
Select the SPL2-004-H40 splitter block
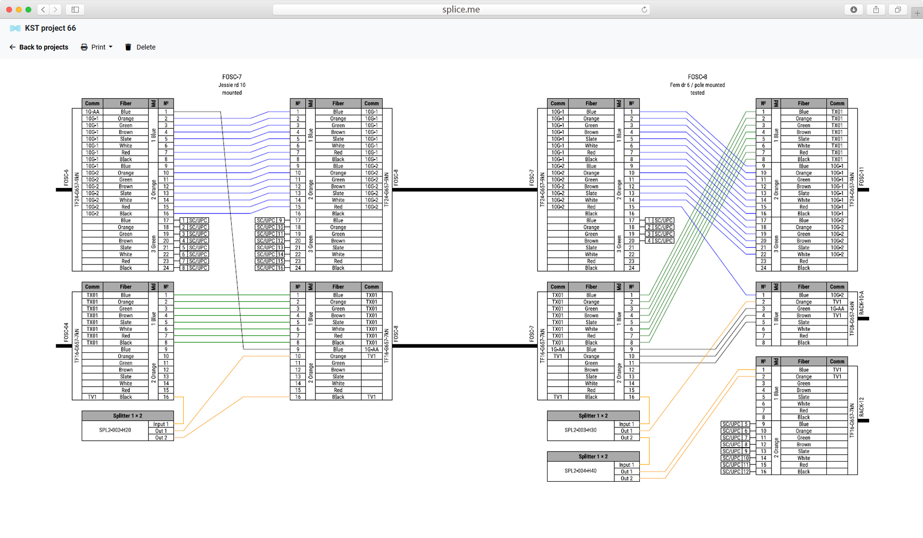tap(580, 471)
